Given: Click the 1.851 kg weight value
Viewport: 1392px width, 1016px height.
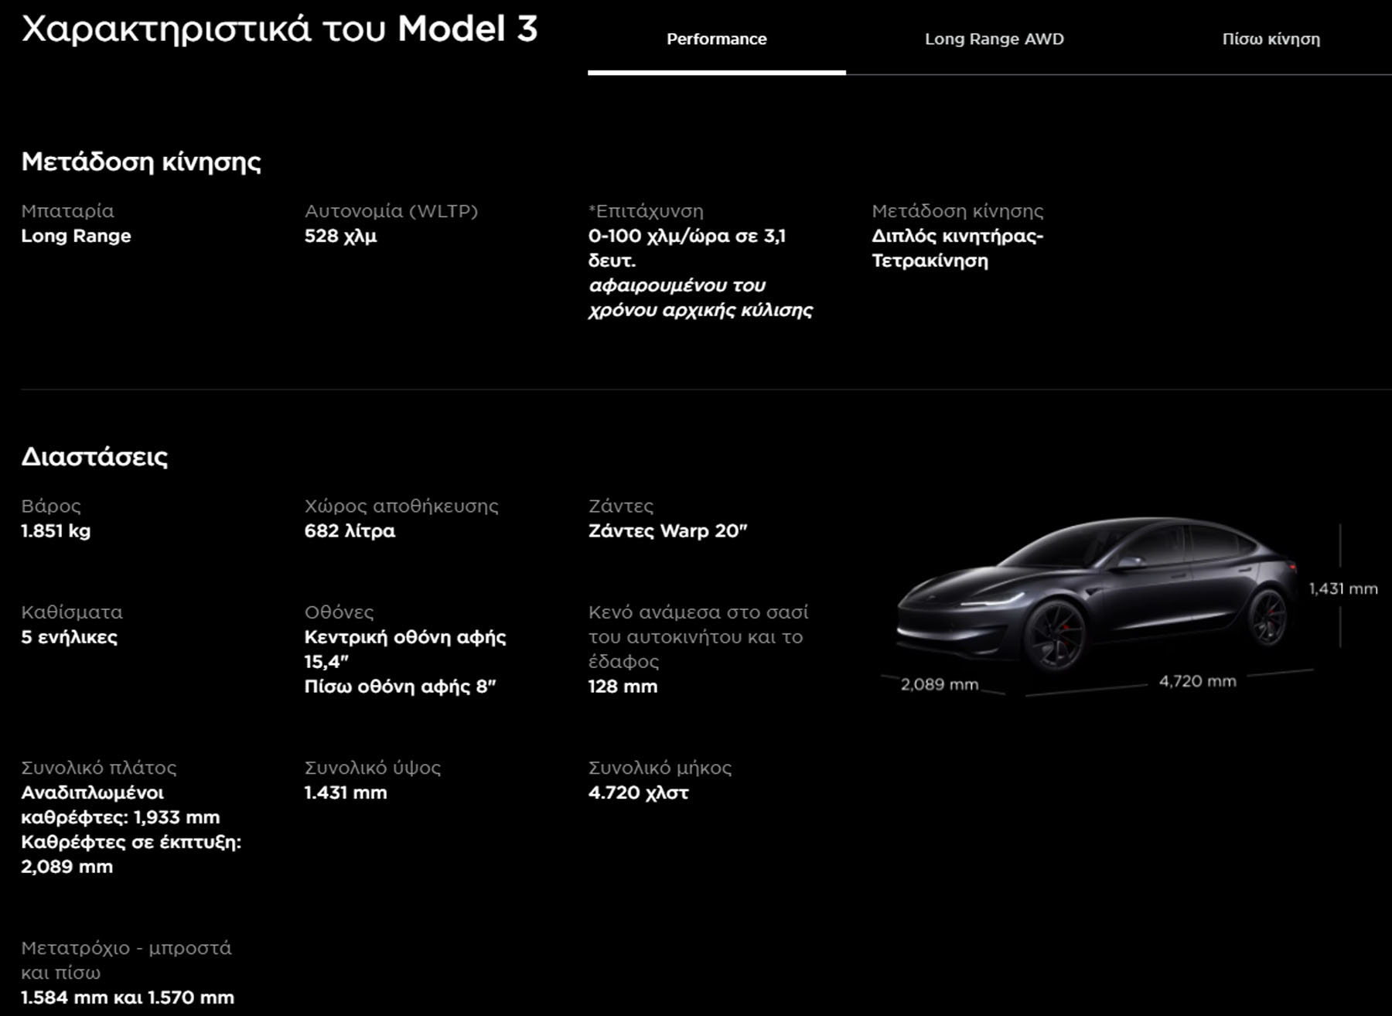Looking at the screenshot, I should click(x=56, y=531).
